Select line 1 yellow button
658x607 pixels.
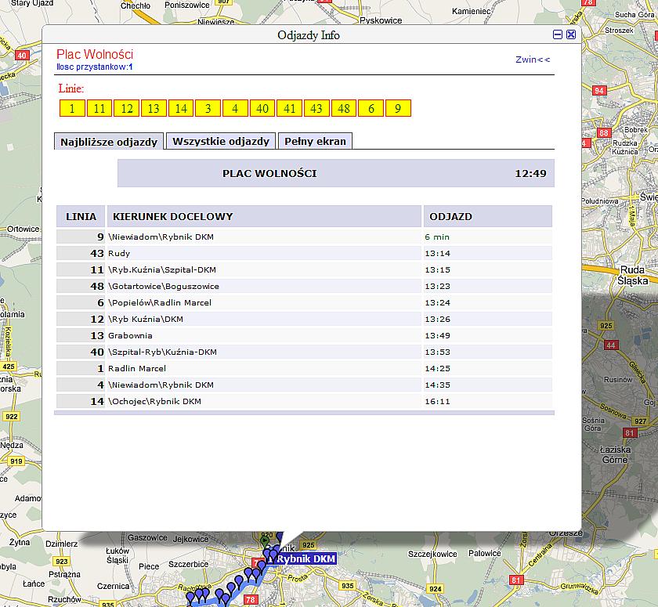click(x=72, y=108)
